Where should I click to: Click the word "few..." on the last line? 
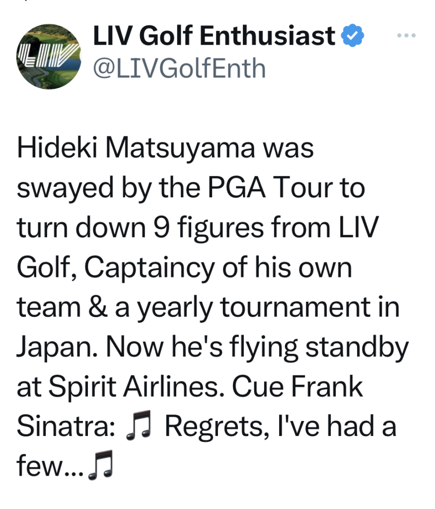(50, 467)
